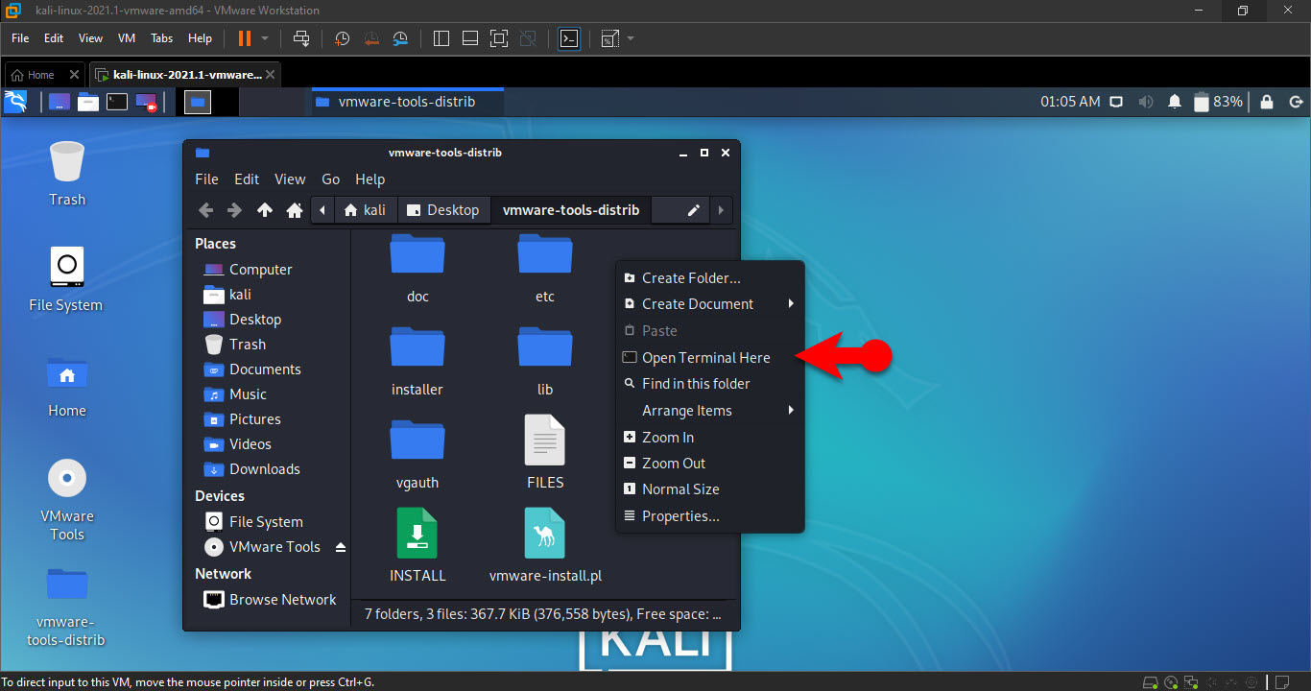Image resolution: width=1311 pixels, height=691 pixels.
Task: Click the battery indicator showing 83%
Action: pyautogui.click(x=1218, y=102)
